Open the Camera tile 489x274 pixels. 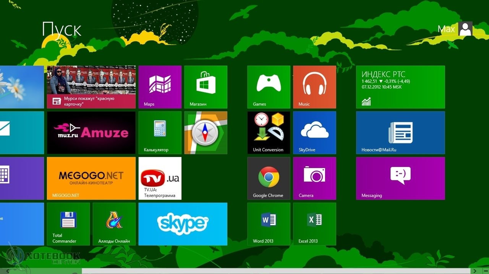pos(314,178)
